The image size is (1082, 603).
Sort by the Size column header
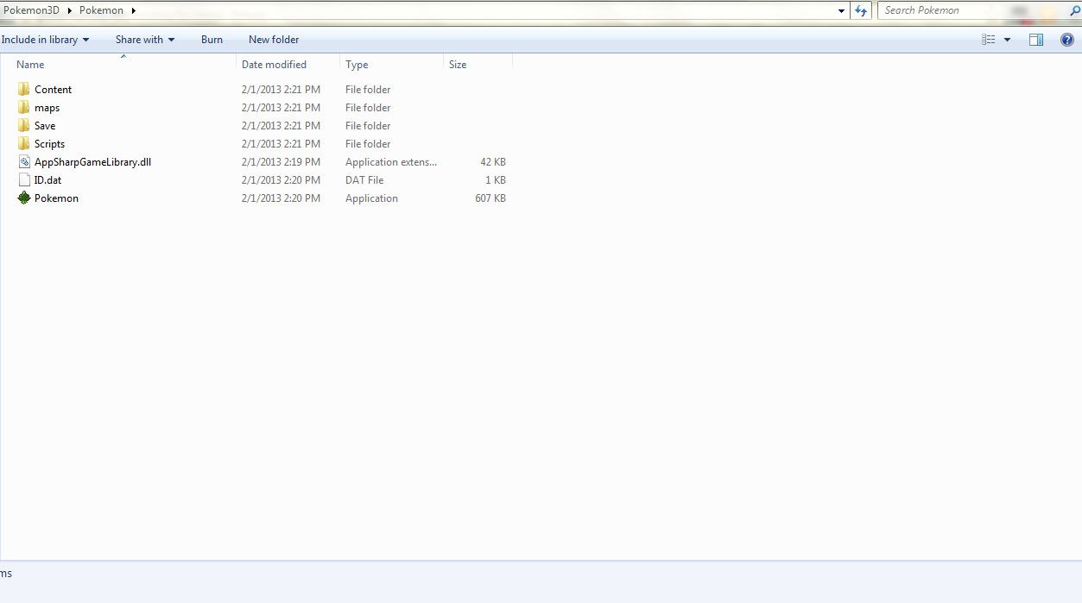click(458, 65)
